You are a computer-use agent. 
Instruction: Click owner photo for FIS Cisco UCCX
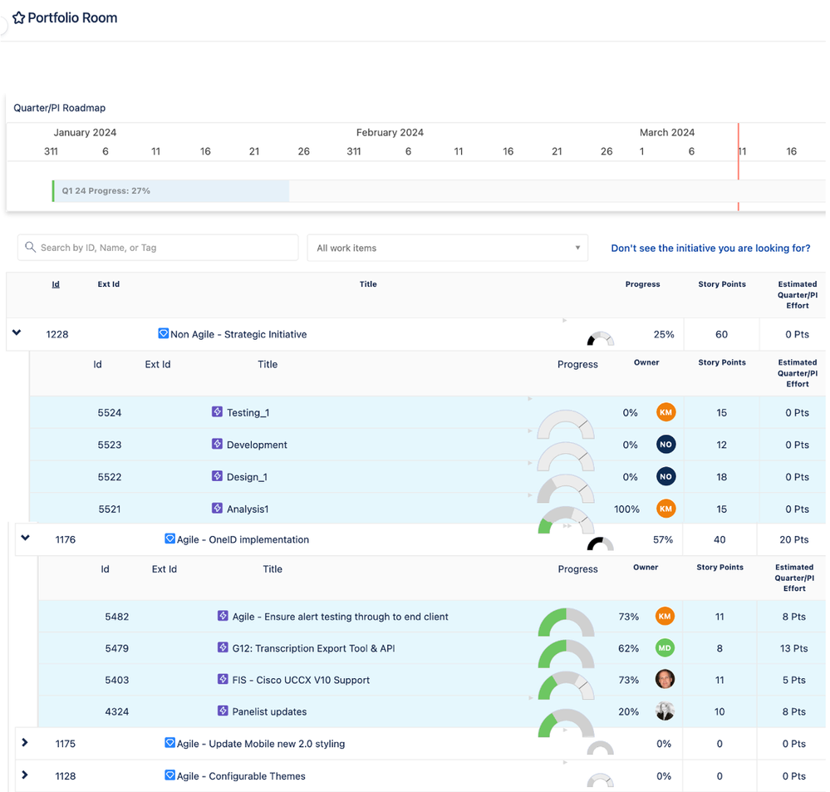(665, 680)
